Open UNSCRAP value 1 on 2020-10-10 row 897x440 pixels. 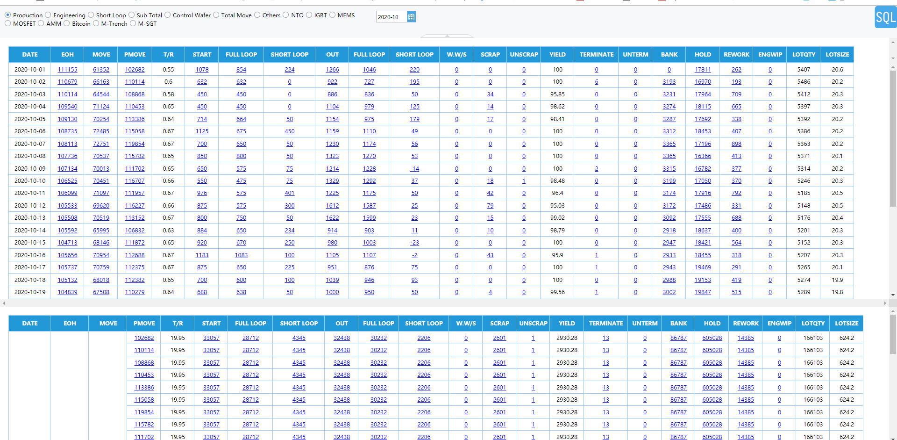(x=524, y=181)
